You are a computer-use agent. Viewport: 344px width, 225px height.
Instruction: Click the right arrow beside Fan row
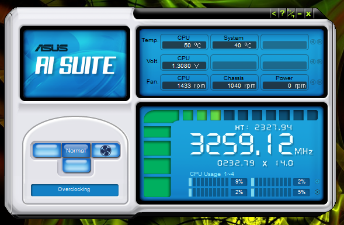pos(319,82)
